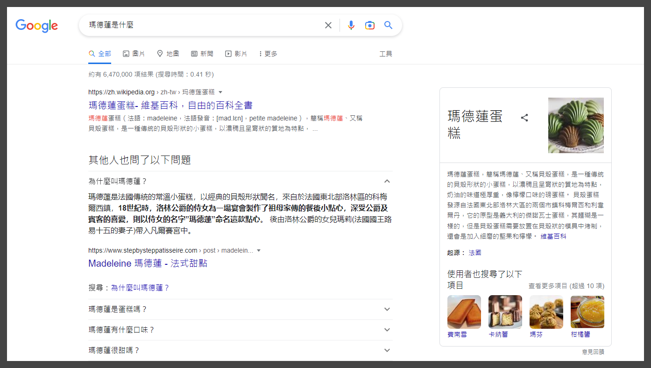Share the 瑪德蓮蛋糕 knowledge panel

coord(524,118)
